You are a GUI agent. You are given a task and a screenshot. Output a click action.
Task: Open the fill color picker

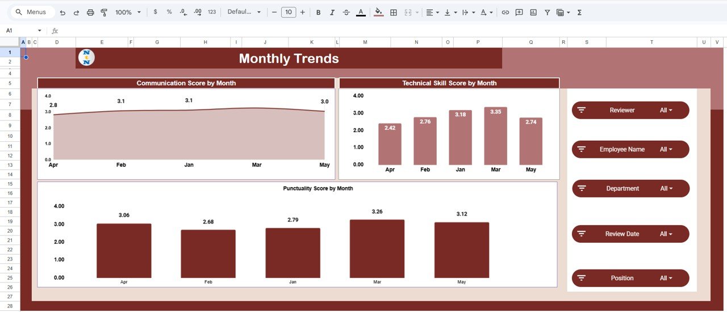379,12
